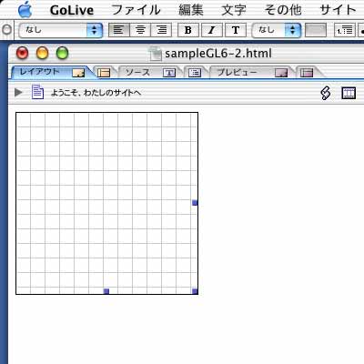Align text left

click(118, 30)
